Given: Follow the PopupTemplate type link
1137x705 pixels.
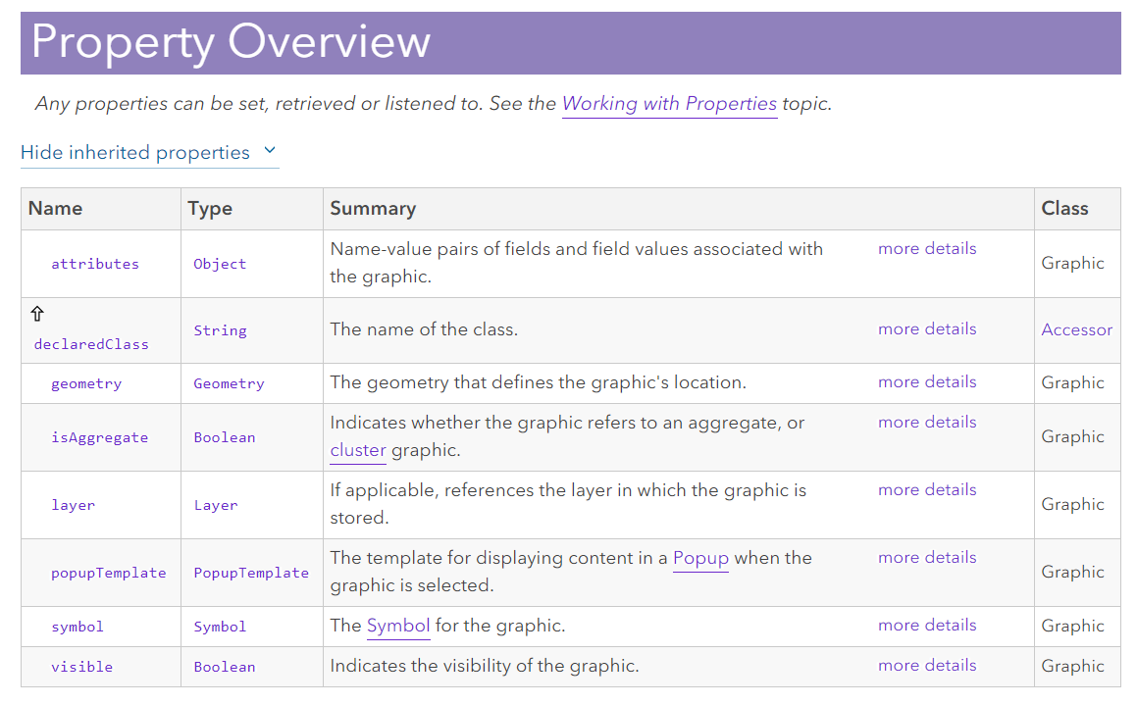Looking at the screenshot, I should coord(251,573).
